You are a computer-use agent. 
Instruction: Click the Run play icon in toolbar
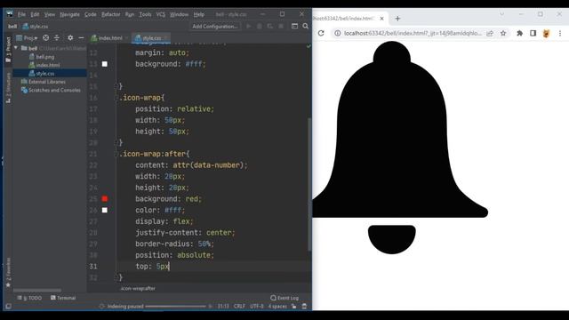[249, 26]
